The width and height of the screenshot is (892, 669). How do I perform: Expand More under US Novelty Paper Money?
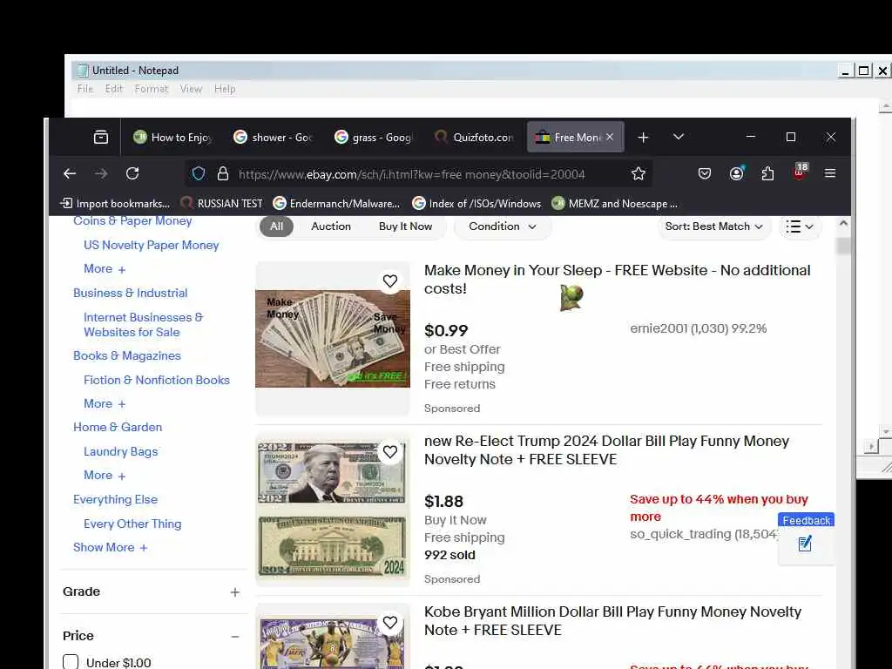(105, 268)
